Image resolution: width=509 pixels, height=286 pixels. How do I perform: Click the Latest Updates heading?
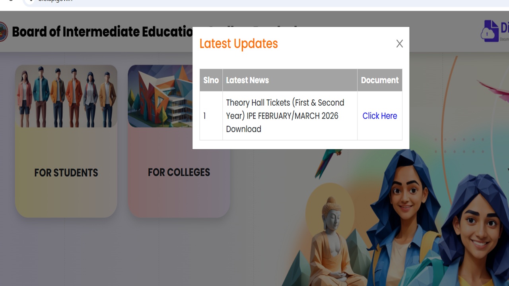239,44
